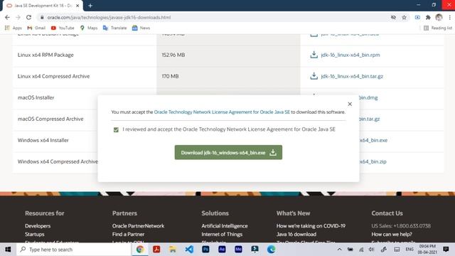Open the Artificial Intelligence solutions link

225,226
